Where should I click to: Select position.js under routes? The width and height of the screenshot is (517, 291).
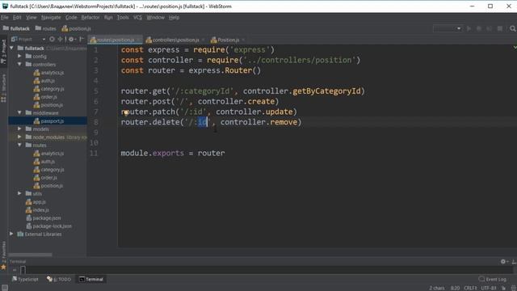pos(48,186)
